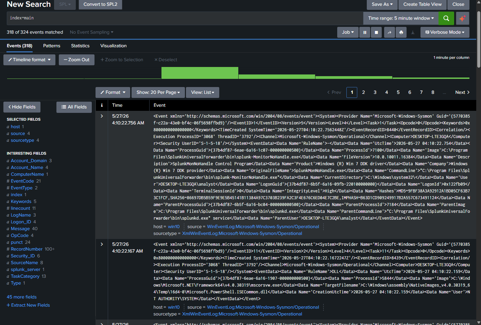Image resolution: width=481 pixels, height=325 pixels.
Task: Open the Save As menu
Action: [x=382, y=4]
